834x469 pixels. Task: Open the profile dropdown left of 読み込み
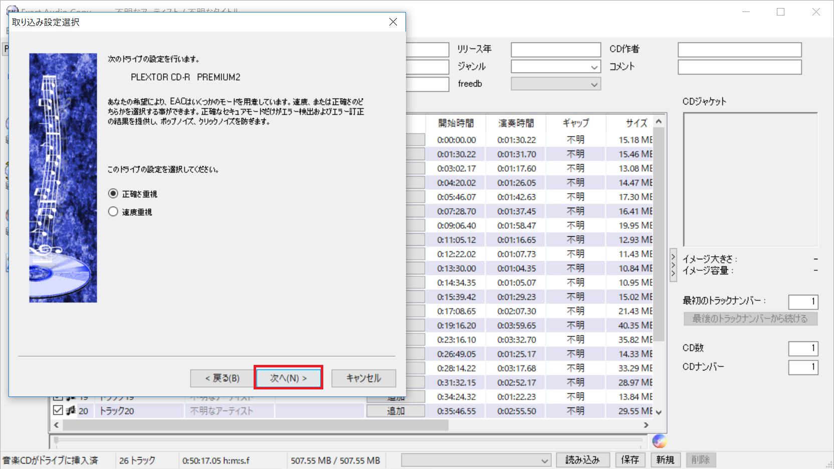(476, 460)
